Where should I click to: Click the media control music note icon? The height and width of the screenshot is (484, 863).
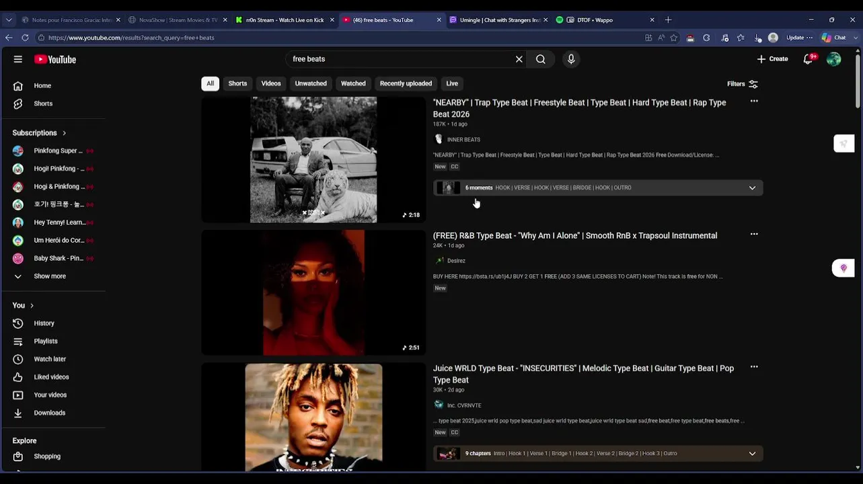pyautogui.click(x=725, y=38)
